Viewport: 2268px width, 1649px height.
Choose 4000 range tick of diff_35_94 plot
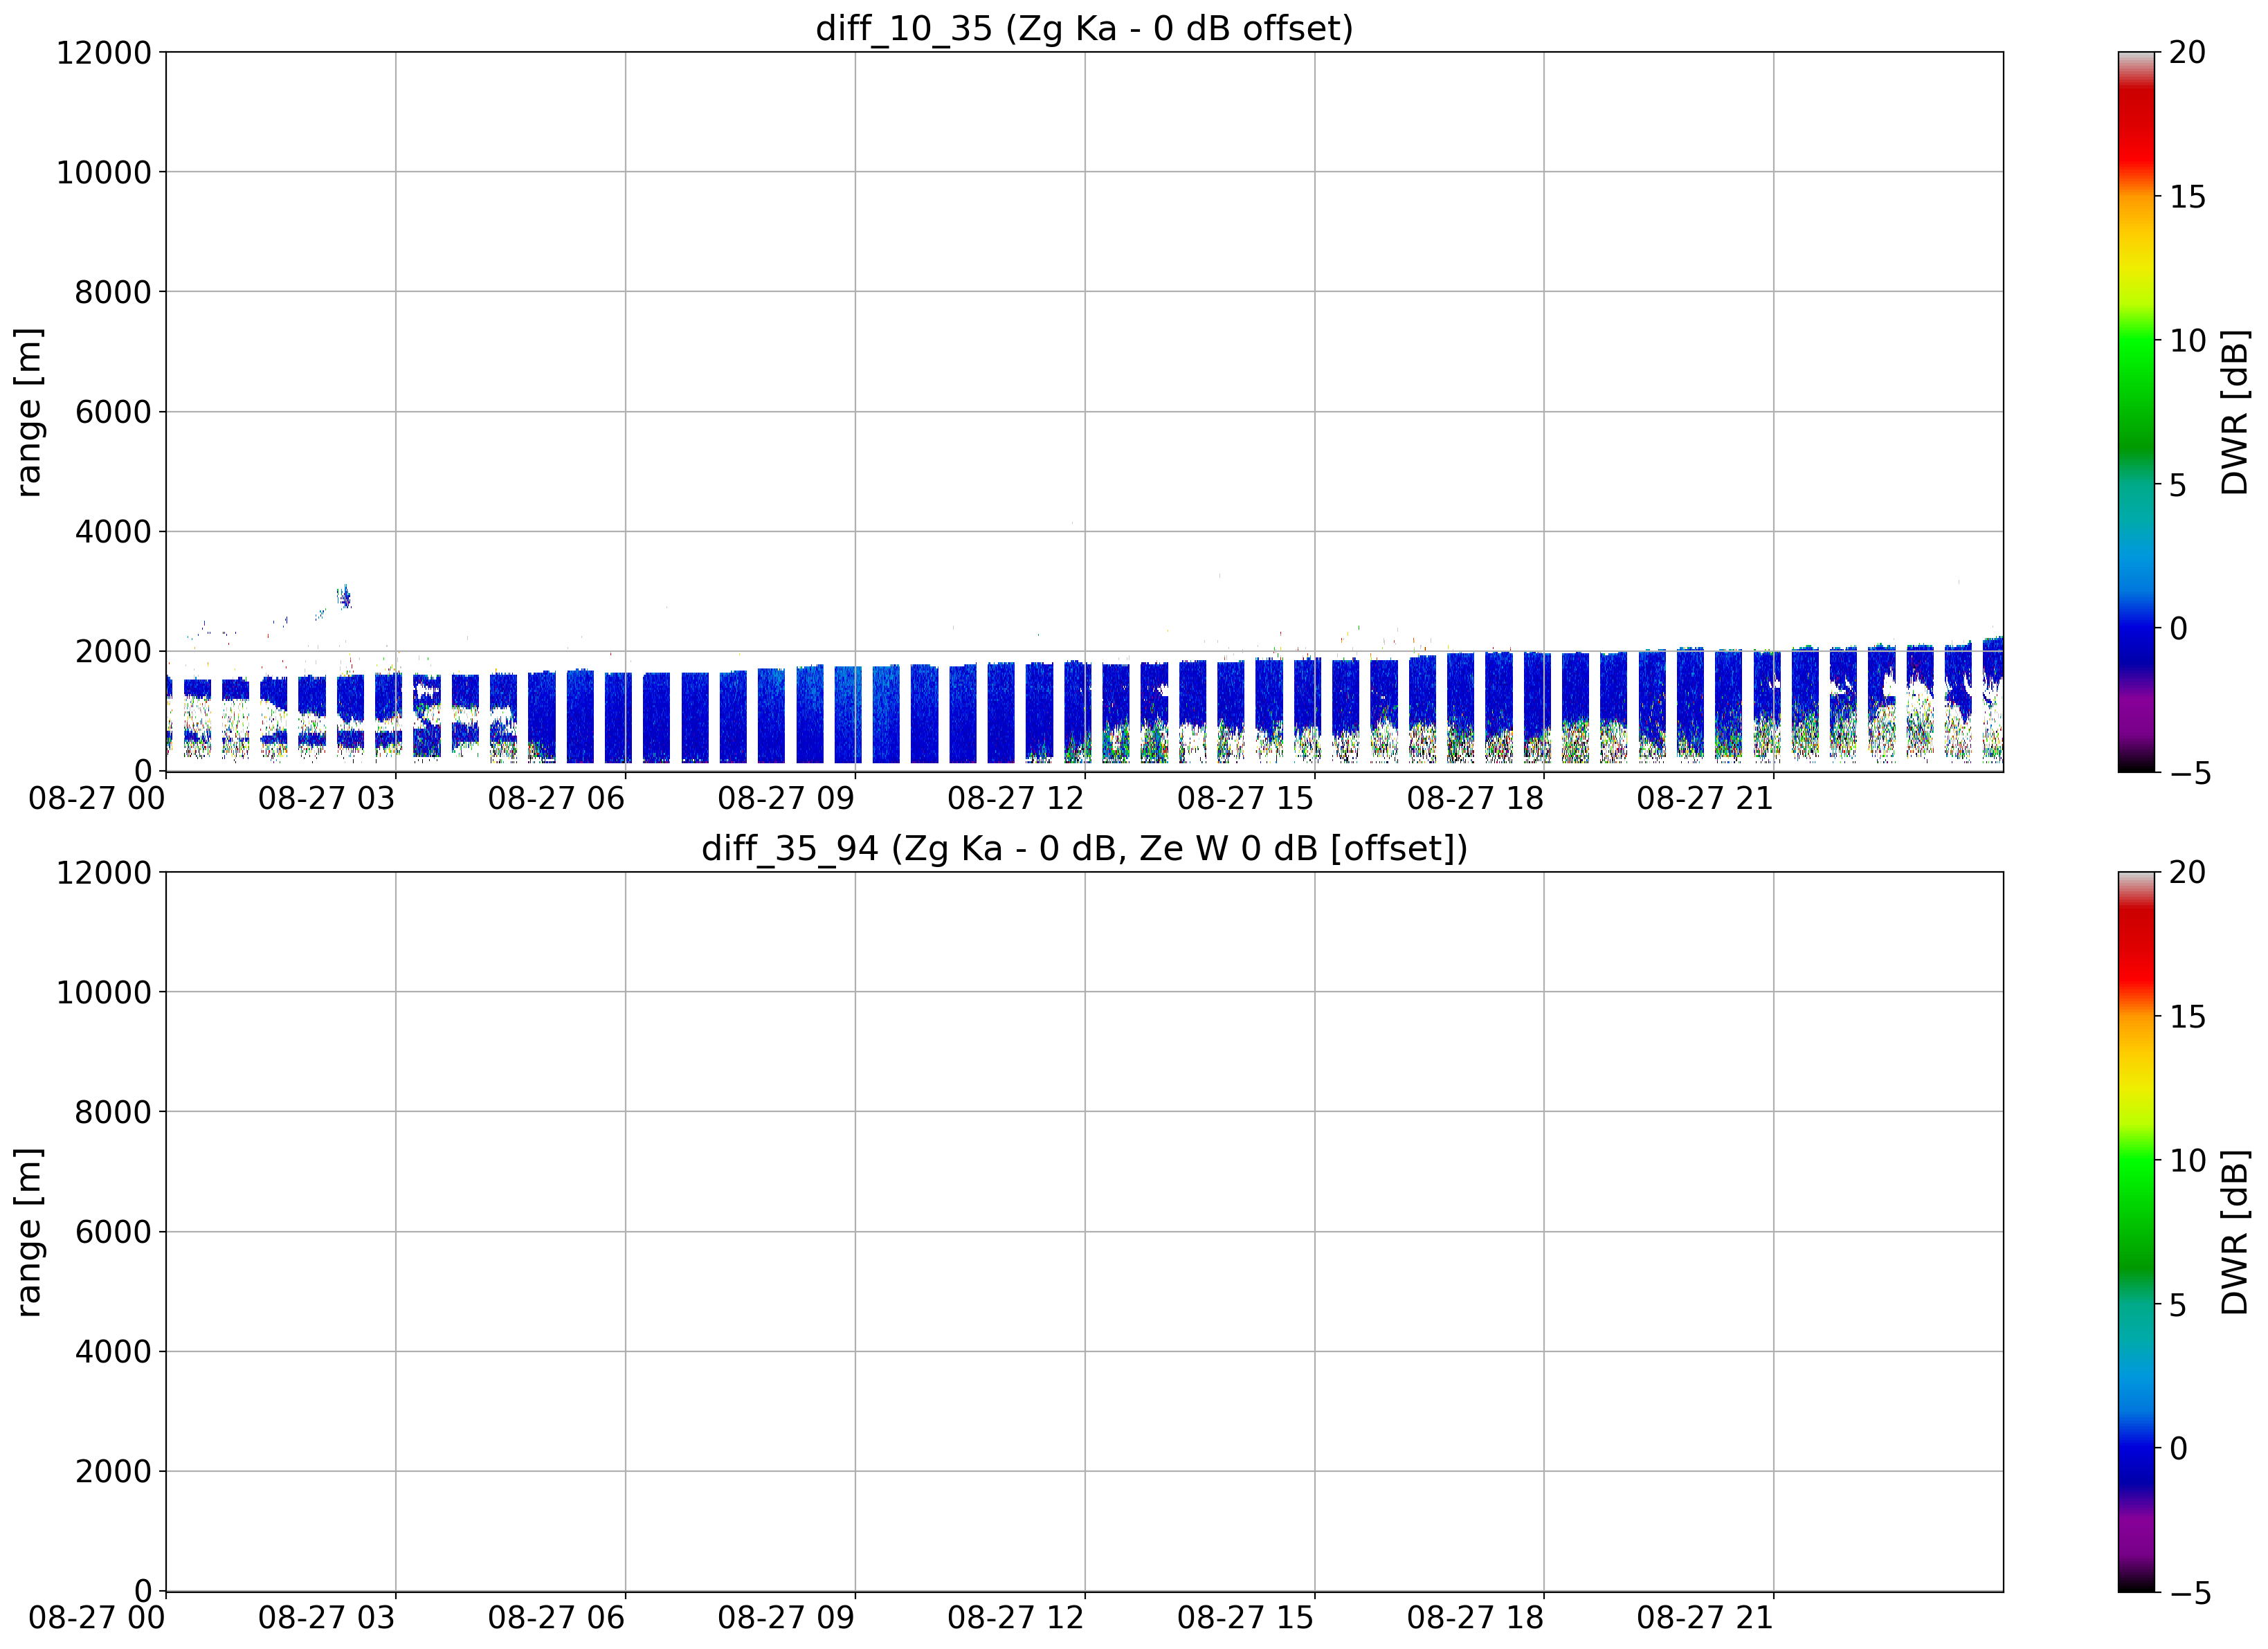113,1352
